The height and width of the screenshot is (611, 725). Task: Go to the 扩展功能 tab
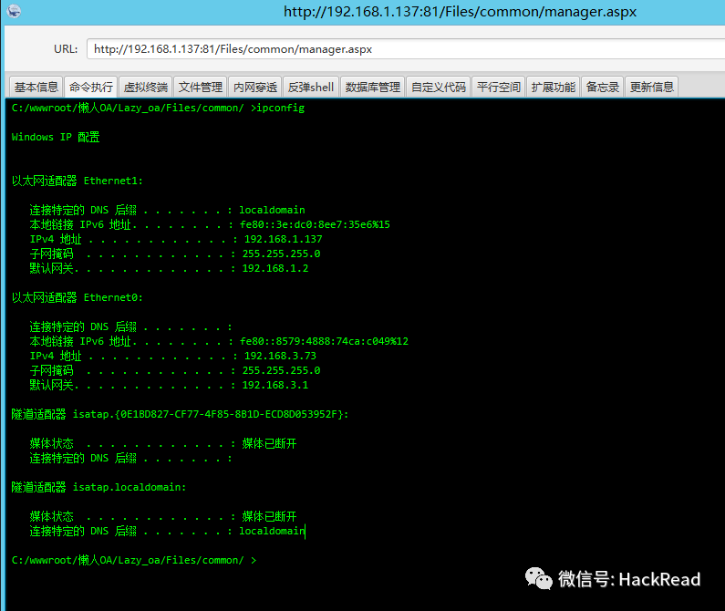(553, 87)
